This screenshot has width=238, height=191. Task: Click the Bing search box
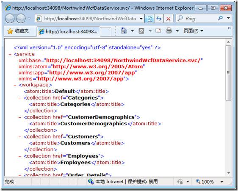(199, 19)
